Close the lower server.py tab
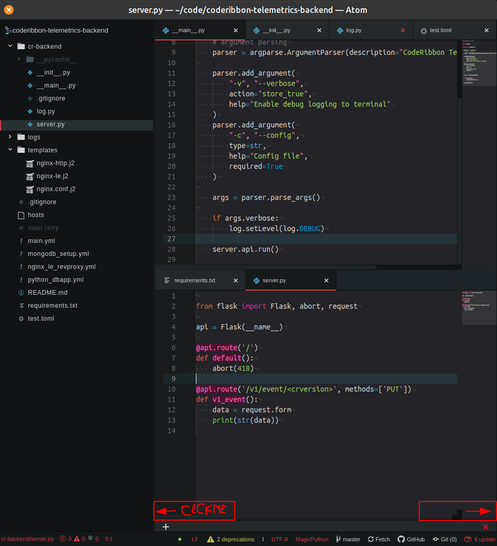Viewport: 497px width, 546px height. [326, 280]
